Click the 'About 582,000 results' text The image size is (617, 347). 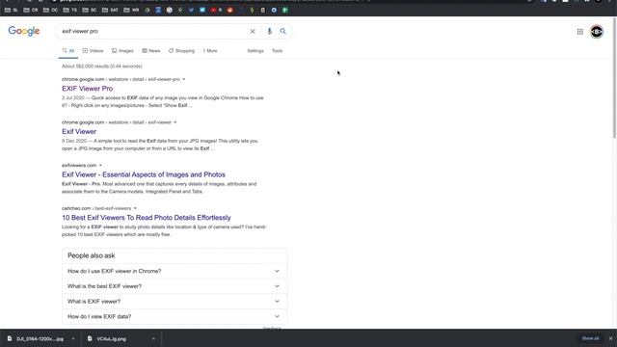click(102, 67)
